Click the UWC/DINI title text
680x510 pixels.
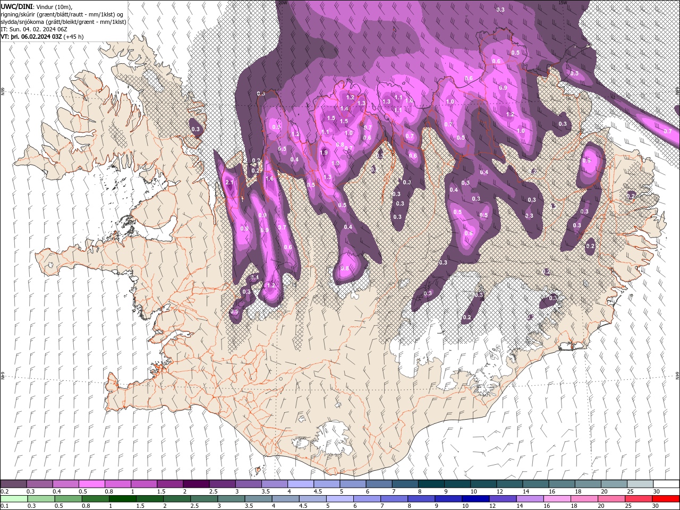[x=17, y=6]
